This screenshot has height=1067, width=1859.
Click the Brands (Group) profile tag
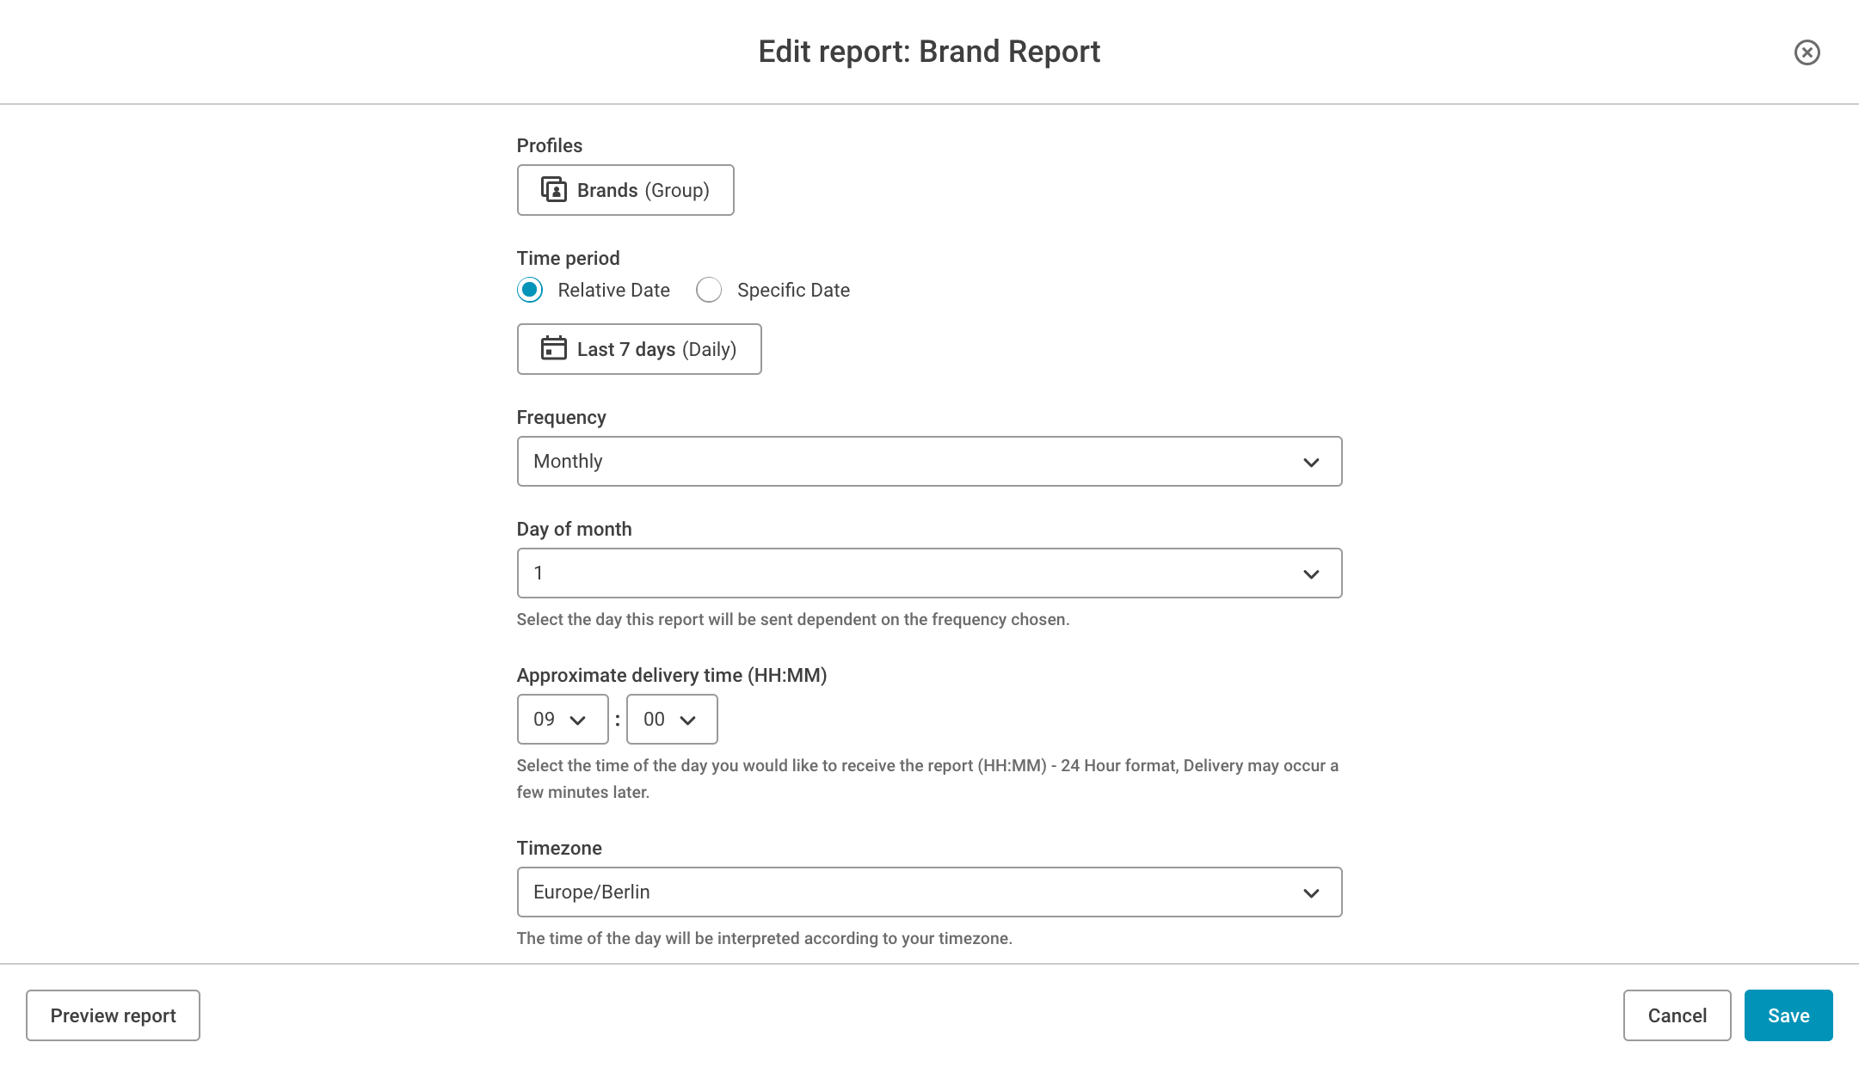[x=625, y=190]
